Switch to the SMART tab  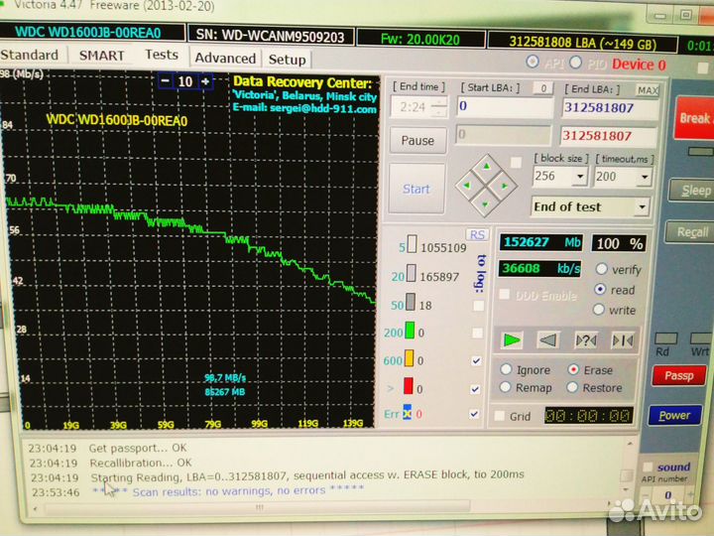click(101, 56)
